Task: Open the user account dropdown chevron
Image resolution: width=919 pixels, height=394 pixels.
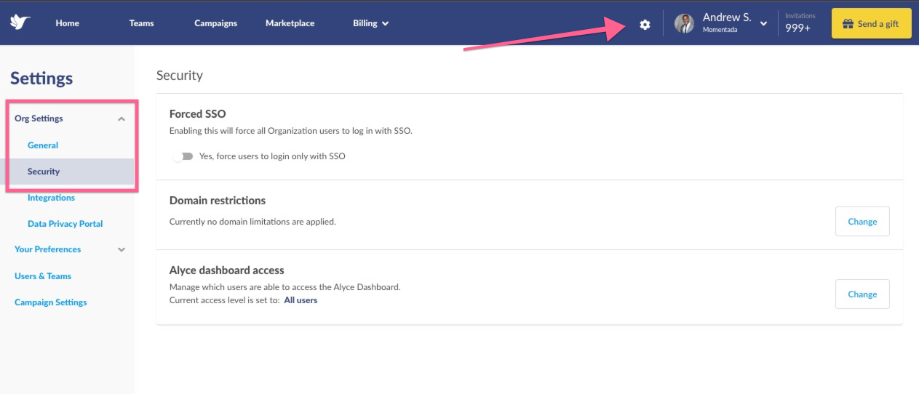Action: pos(763,24)
